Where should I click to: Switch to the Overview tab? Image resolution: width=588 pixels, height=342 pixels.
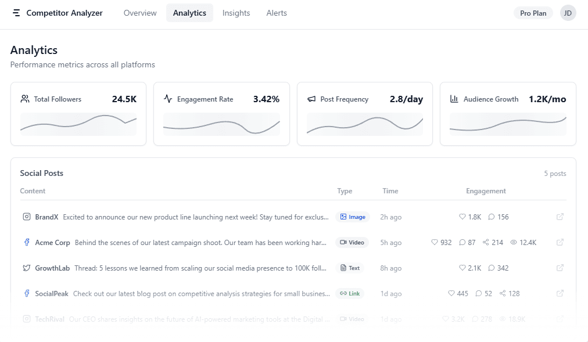[x=139, y=12]
